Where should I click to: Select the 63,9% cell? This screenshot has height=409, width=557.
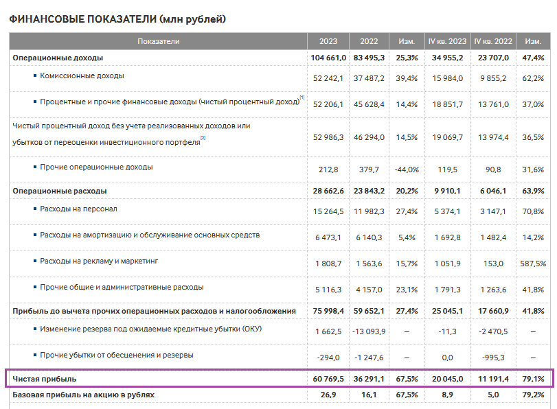click(533, 191)
